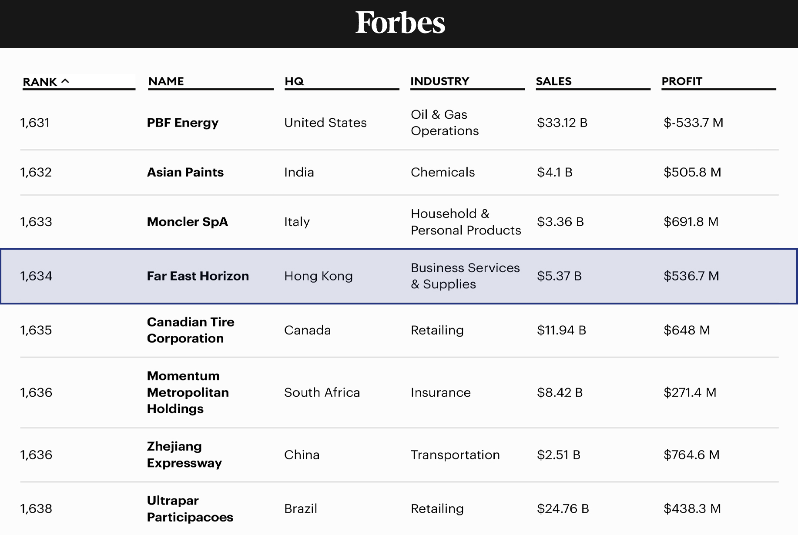Open the PBF Energy company link

tap(182, 123)
